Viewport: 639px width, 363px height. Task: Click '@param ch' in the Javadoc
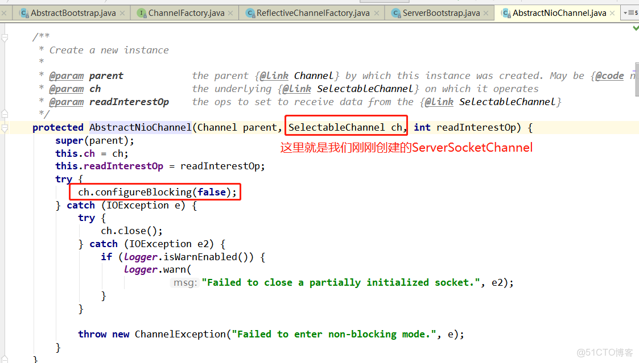(x=75, y=89)
